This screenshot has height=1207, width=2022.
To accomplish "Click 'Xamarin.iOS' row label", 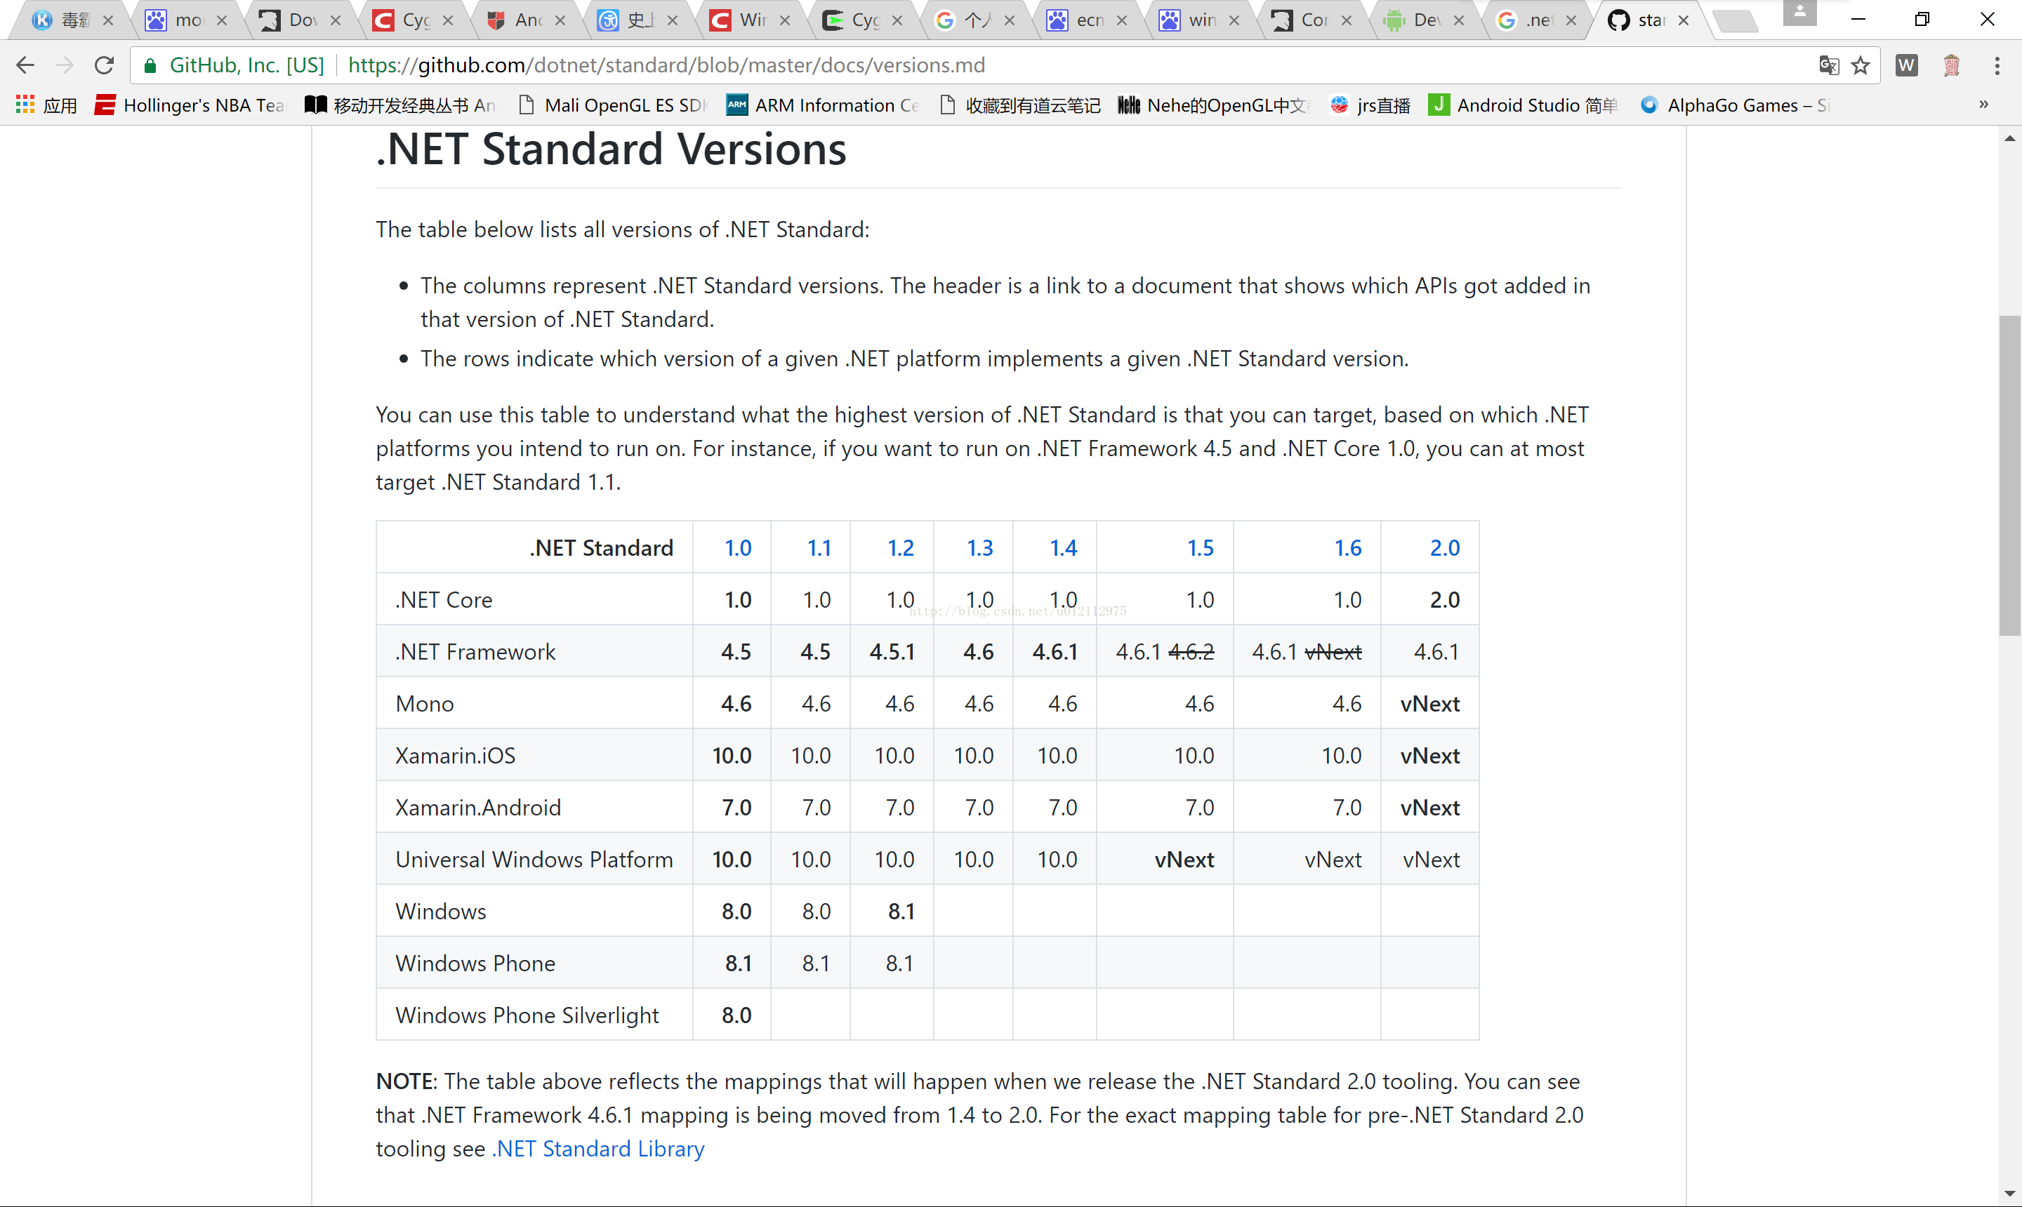I will point(456,756).
